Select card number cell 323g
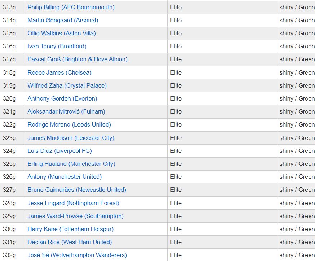315x261 pixels. coord(12,138)
